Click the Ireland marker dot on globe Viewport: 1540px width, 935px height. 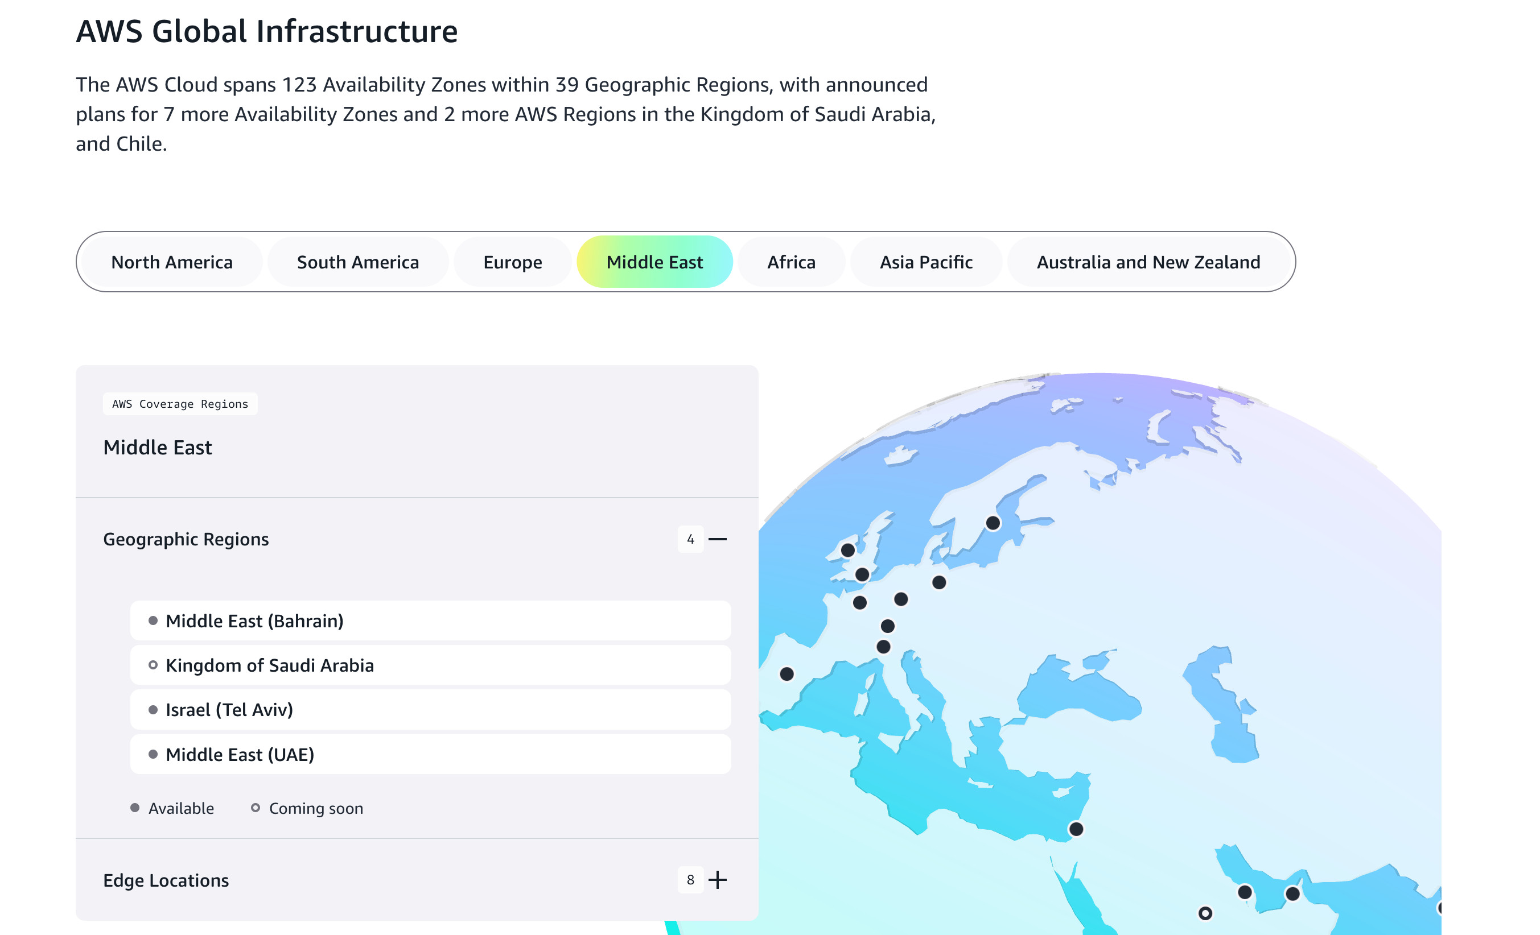click(847, 551)
